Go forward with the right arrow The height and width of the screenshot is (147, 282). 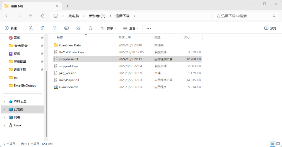19,16
